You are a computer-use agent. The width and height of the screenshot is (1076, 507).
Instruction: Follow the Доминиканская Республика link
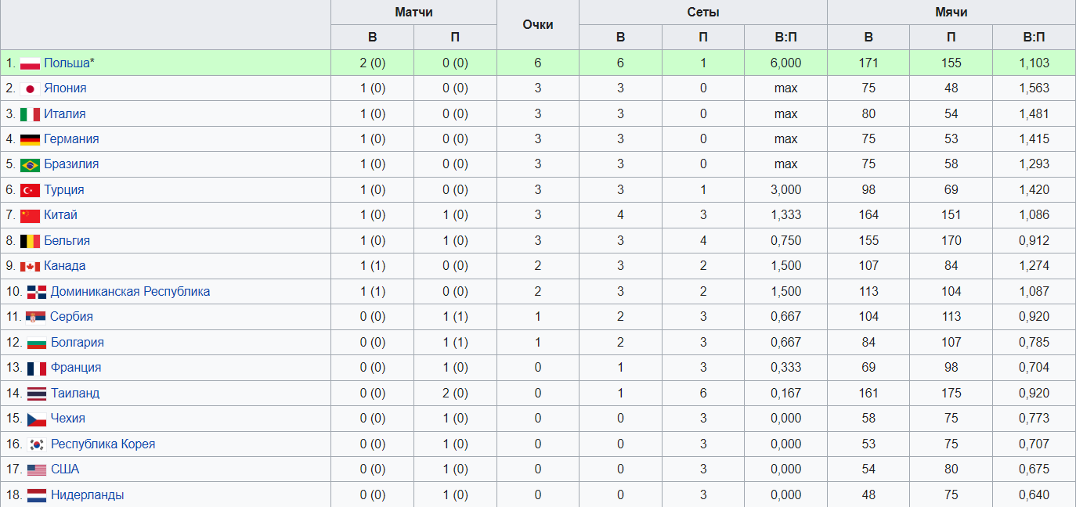130,292
